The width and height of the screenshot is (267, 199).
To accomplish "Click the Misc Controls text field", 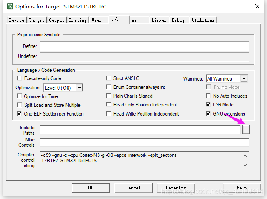I will pyautogui.click(x=144, y=143).
